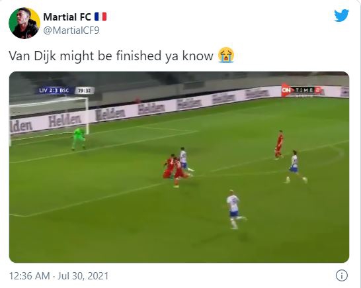Image resolution: width=361 pixels, height=288 pixels.
Task: Click the French flag emoji beside name
Action: (100, 17)
